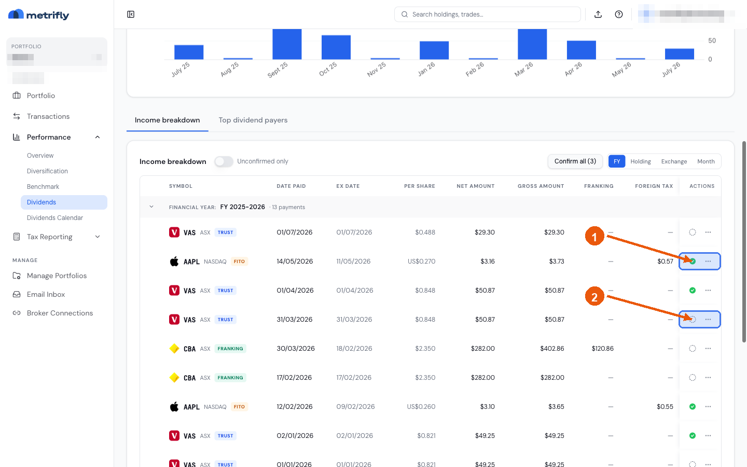This screenshot has height=467, width=747.
Task: Collapse the Performance menu chevron
Action: click(x=98, y=137)
